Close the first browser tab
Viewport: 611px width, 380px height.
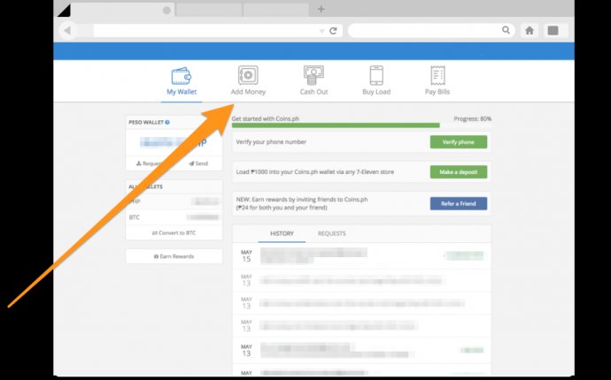click(166, 10)
